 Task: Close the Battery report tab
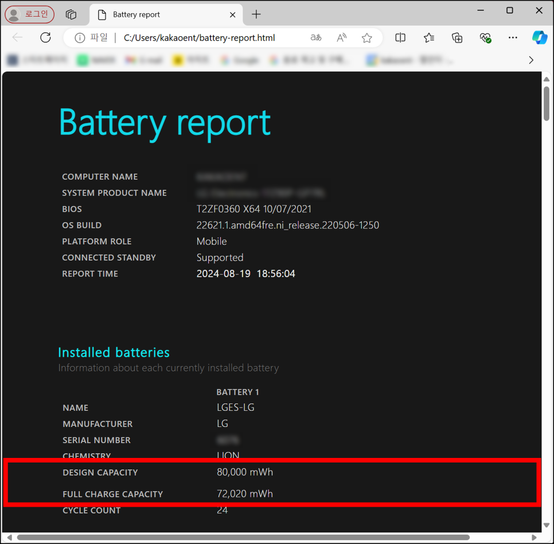click(x=232, y=15)
